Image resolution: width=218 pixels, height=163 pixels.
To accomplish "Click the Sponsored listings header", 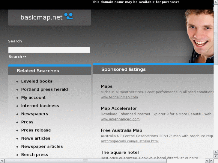I will point(124,69).
